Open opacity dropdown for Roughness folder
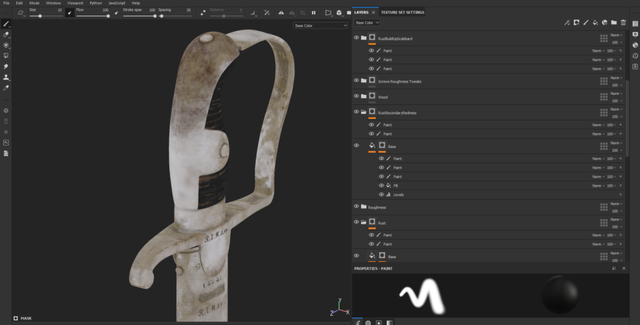This screenshot has height=325, width=640. click(617, 211)
